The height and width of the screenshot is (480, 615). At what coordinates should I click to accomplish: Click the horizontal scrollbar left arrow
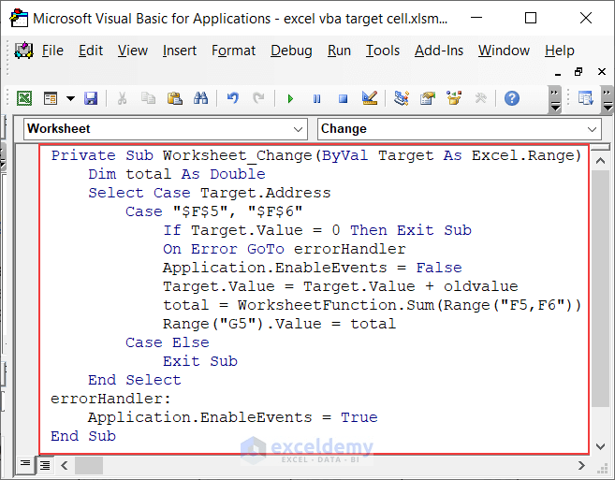[x=65, y=465]
